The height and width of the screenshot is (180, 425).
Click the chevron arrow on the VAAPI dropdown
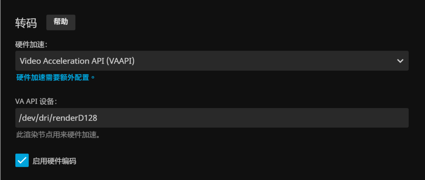pos(400,61)
